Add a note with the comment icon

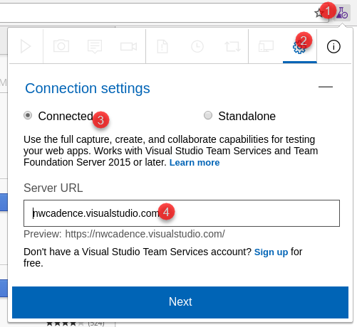pyautogui.click(x=95, y=46)
